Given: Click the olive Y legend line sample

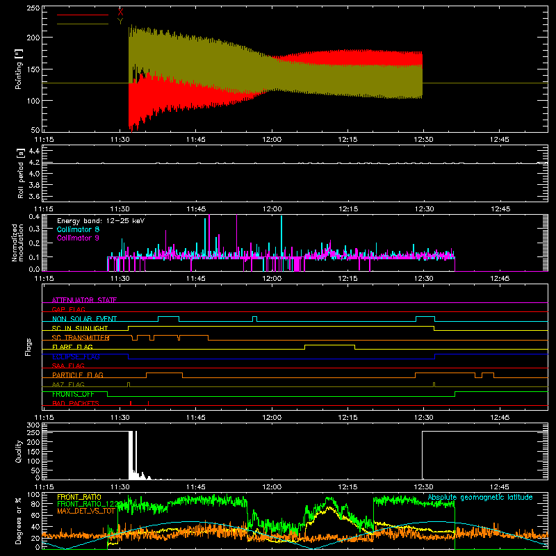Looking at the screenshot, I should (82, 24).
